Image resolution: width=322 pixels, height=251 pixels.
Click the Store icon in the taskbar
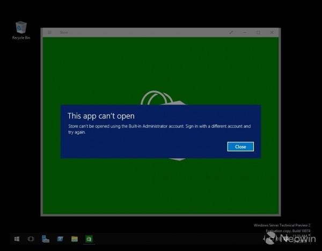coord(89,239)
